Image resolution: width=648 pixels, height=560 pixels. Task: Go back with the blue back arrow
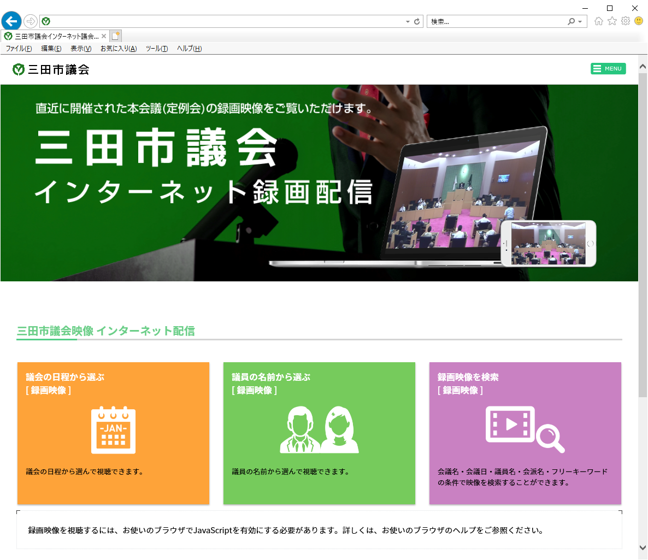click(x=11, y=21)
